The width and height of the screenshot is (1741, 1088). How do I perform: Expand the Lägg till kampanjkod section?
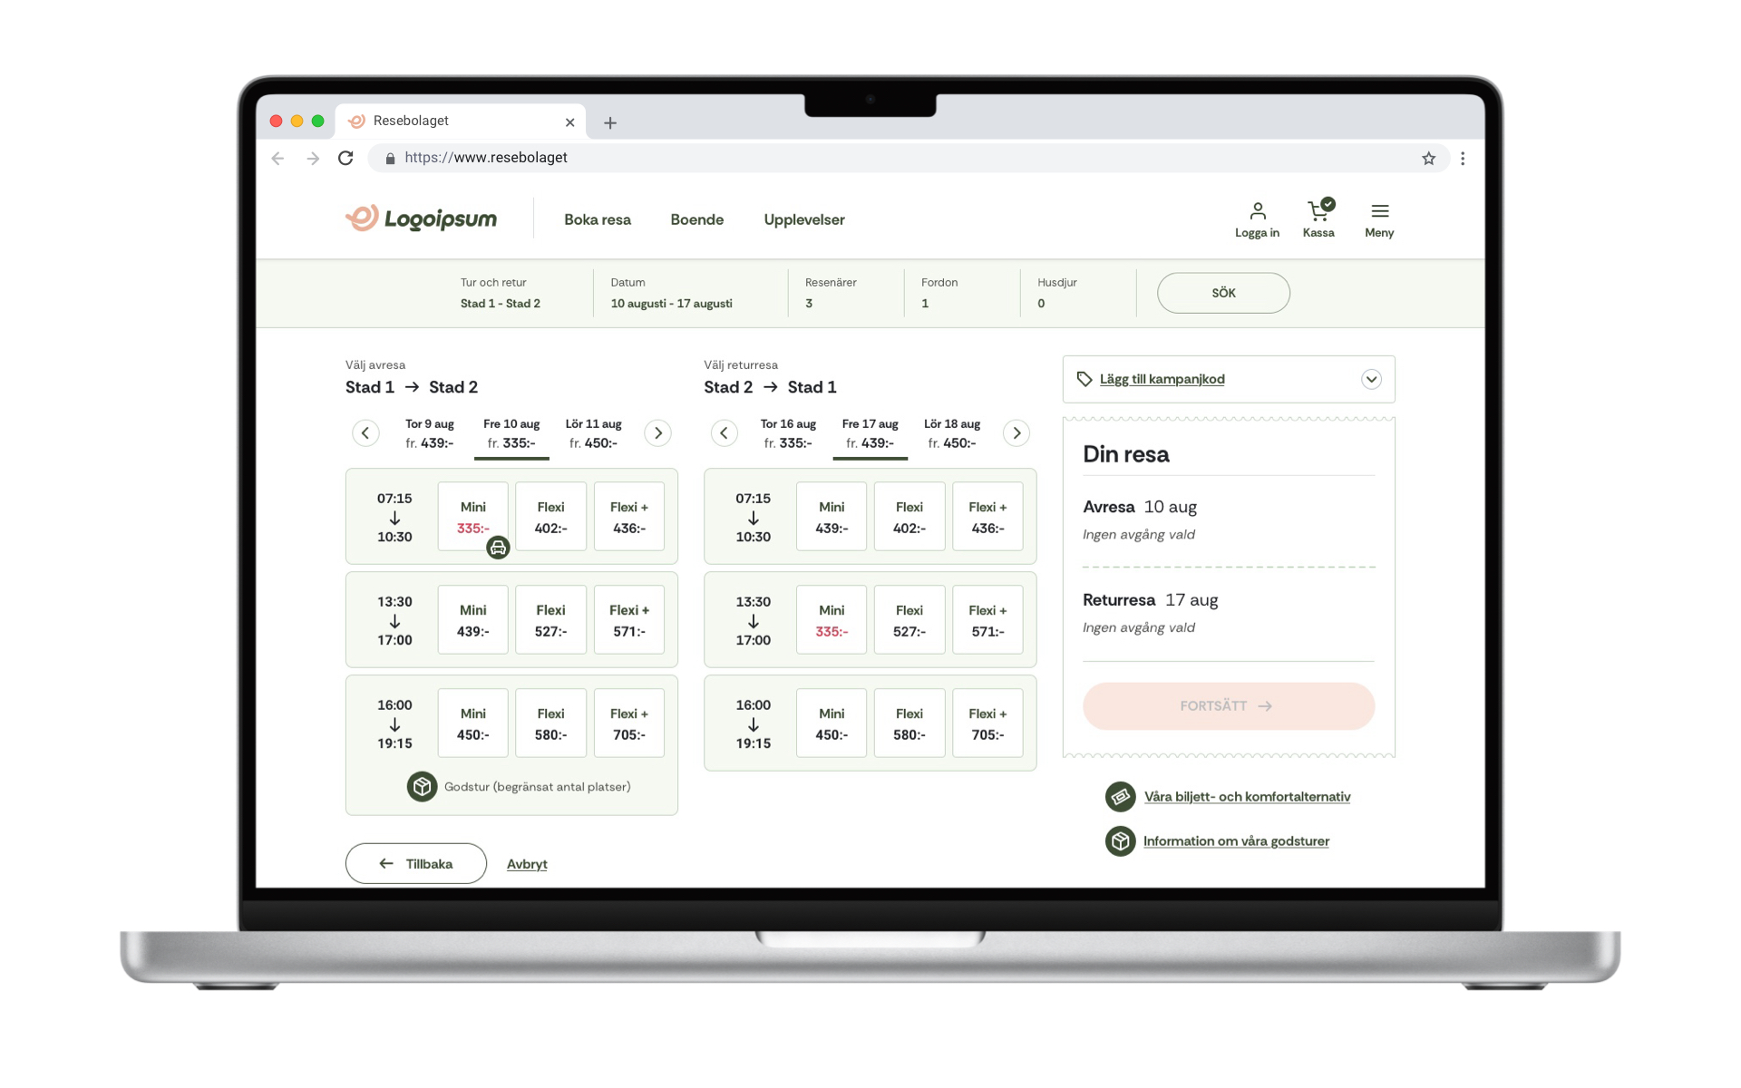[x=1370, y=379]
